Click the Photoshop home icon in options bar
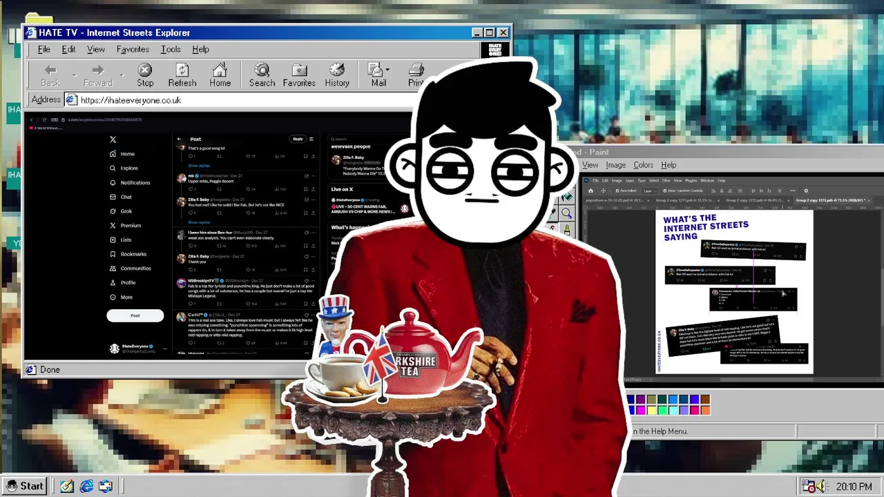The height and width of the screenshot is (497, 884). [x=590, y=191]
